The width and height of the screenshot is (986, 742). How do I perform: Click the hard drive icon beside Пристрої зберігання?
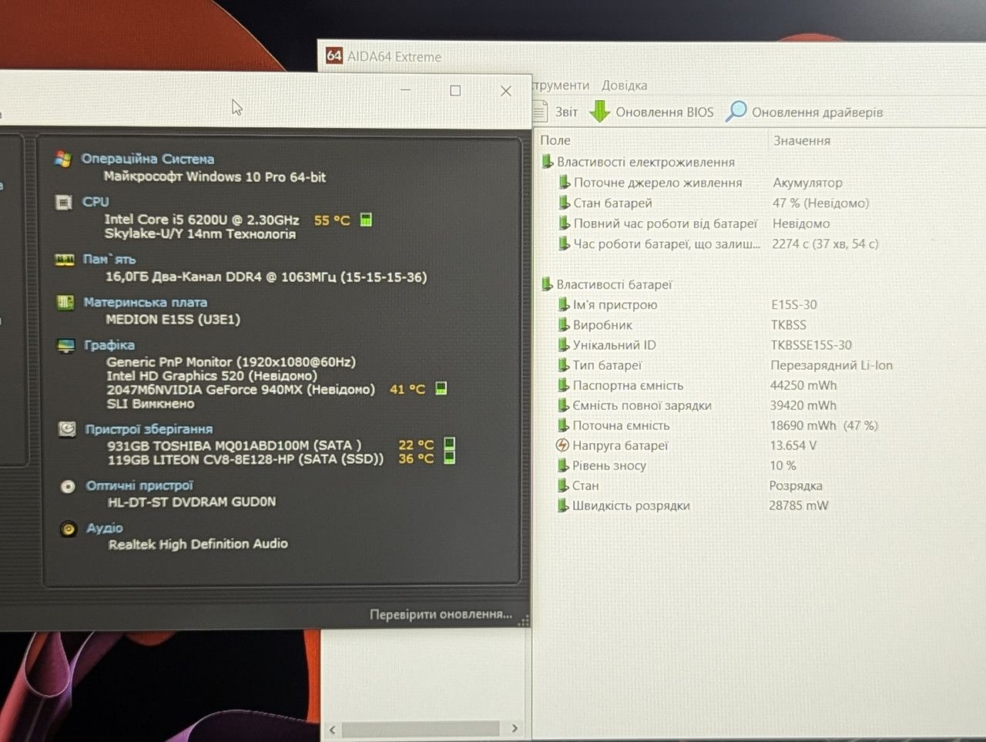pyautogui.click(x=67, y=429)
